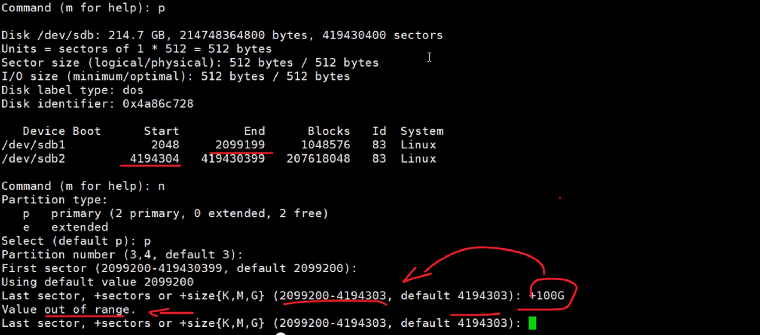This screenshot has width=760, height=335.
Task: Click the /dev/sdb2 device name
Action: click(x=33, y=159)
